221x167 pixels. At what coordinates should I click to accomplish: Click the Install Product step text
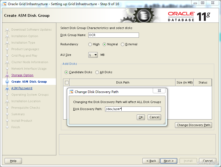tap(22, 121)
